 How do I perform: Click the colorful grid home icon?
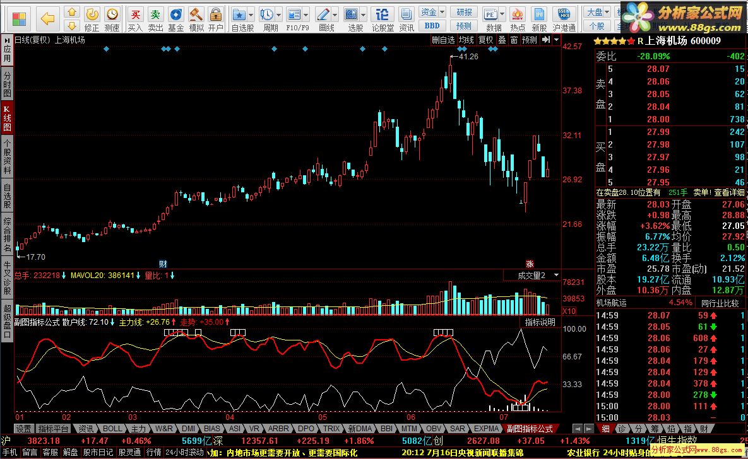coord(19,18)
